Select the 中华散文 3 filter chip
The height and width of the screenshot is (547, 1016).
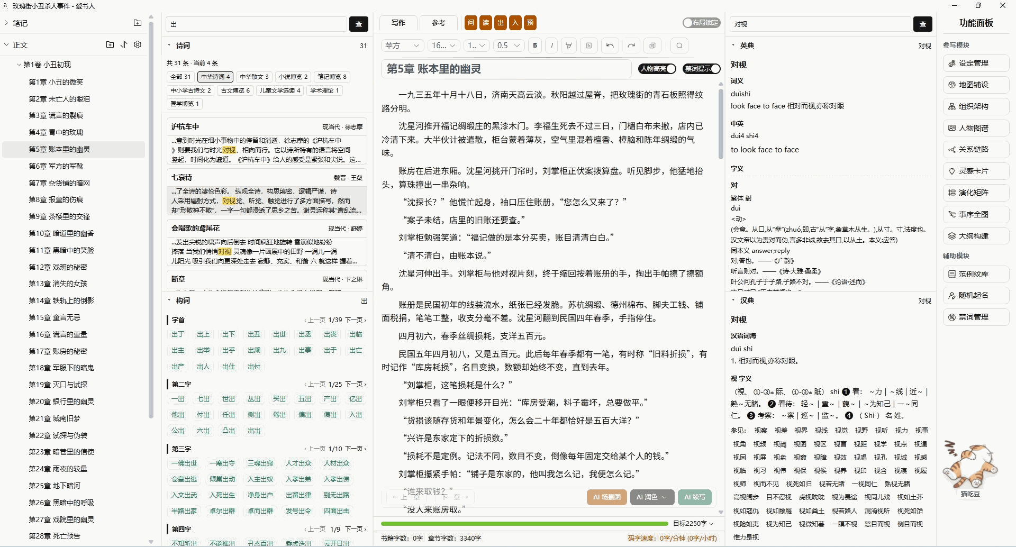pyautogui.click(x=254, y=77)
